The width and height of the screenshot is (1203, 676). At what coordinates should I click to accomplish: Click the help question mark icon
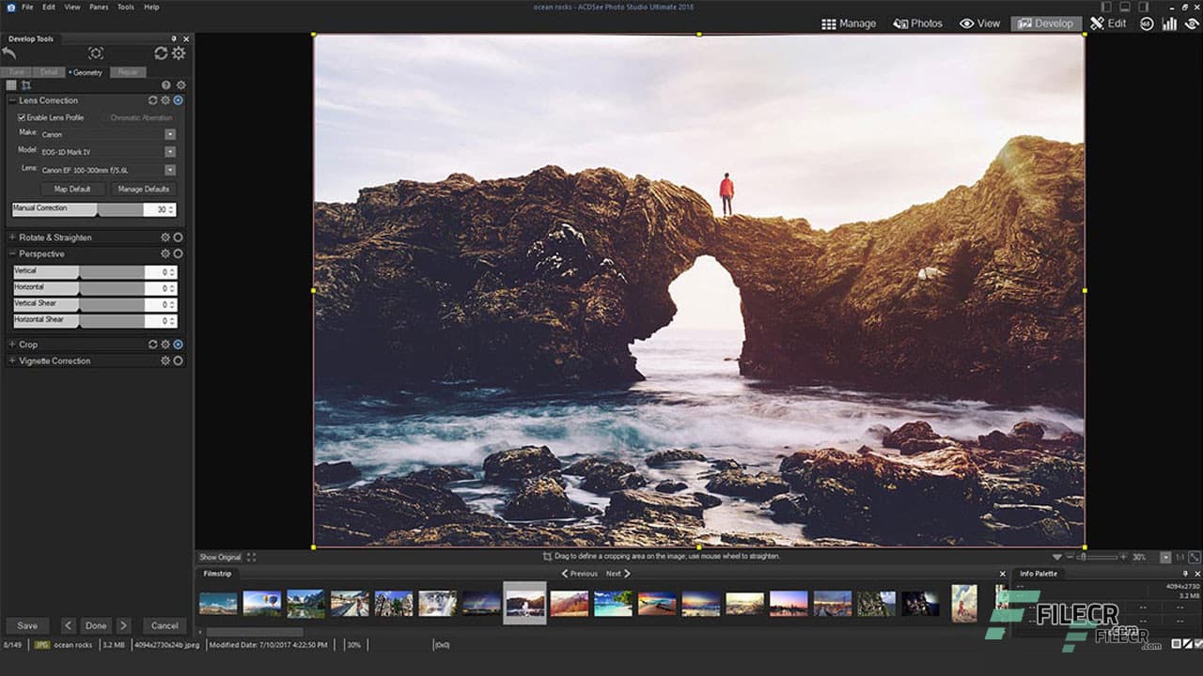pyautogui.click(x=166, y=84)
